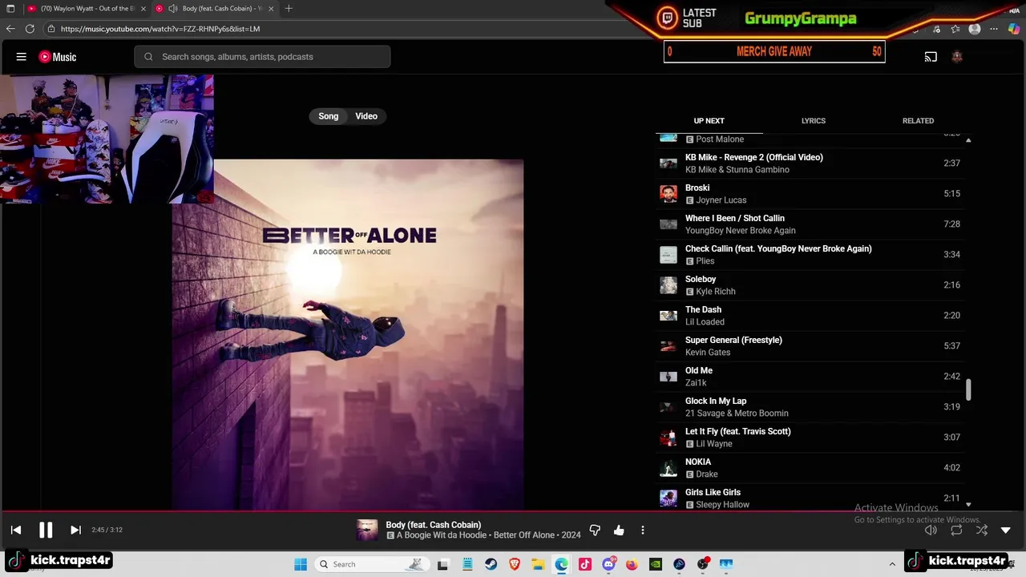Open the Kevin Gates artist link
The image size is (1026, 577).
click(708, 353)
